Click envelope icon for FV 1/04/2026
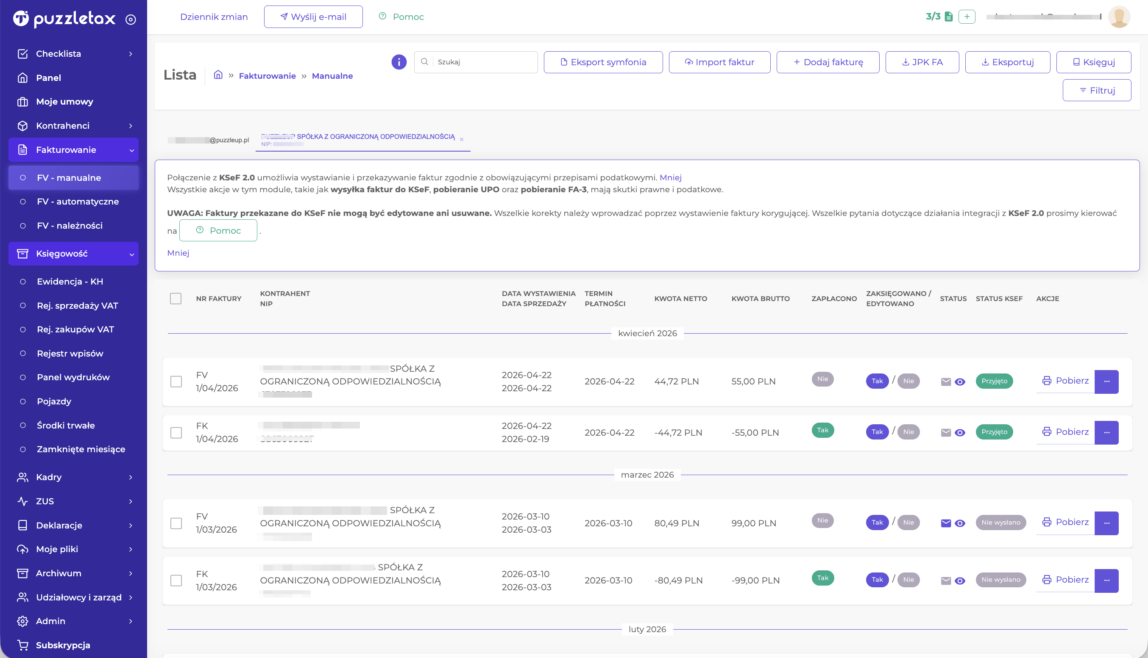The height and width of the screenshot is (658, 1148). pos(946,382)
